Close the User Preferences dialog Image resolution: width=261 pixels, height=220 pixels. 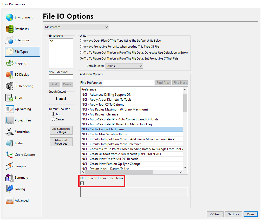[251, 214]
